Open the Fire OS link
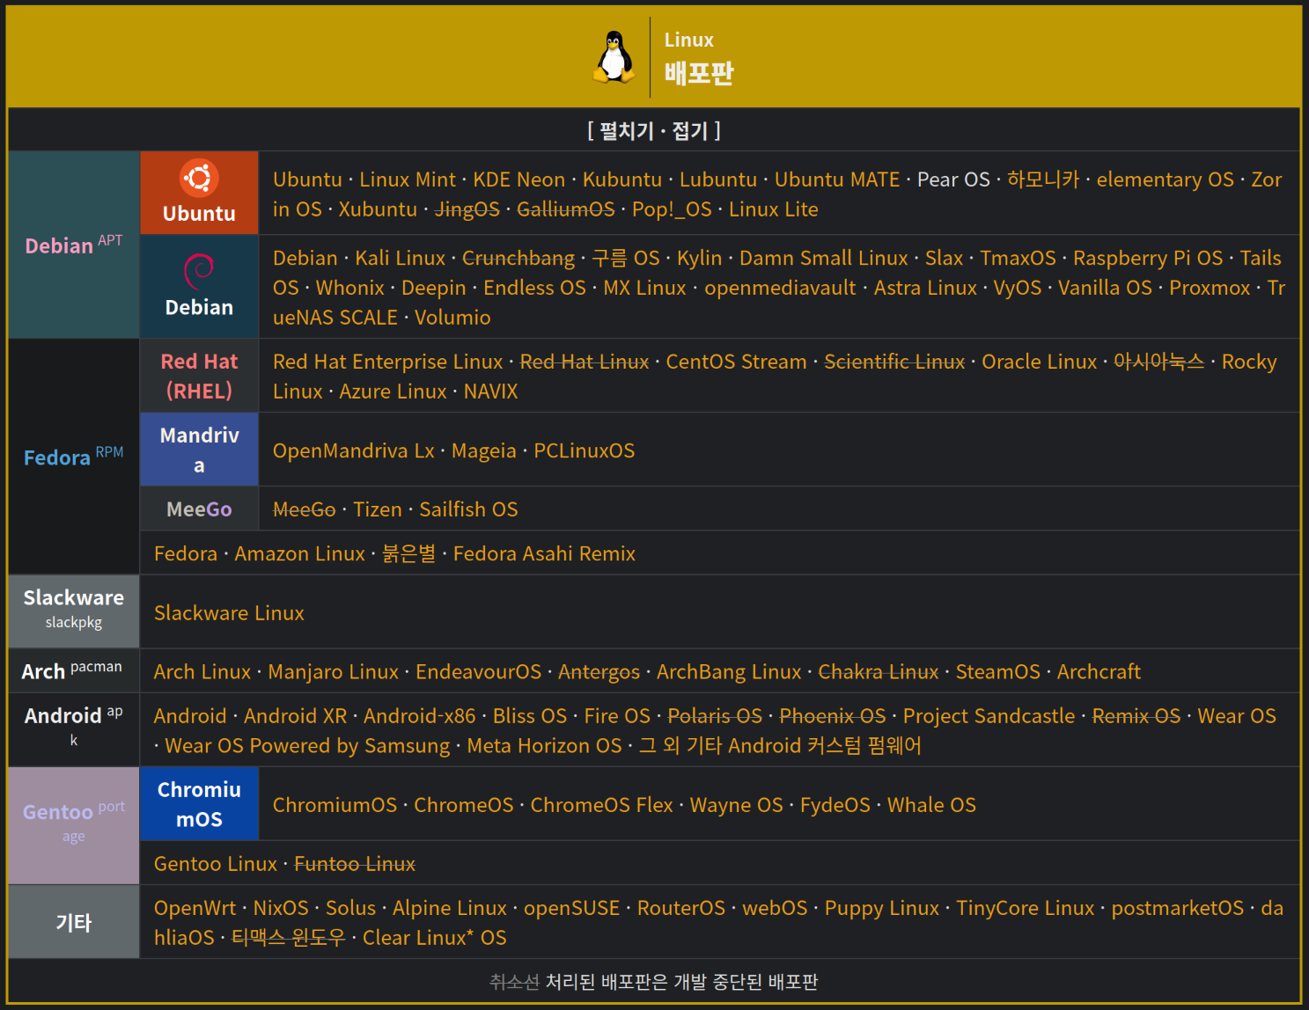 [617, 716]
